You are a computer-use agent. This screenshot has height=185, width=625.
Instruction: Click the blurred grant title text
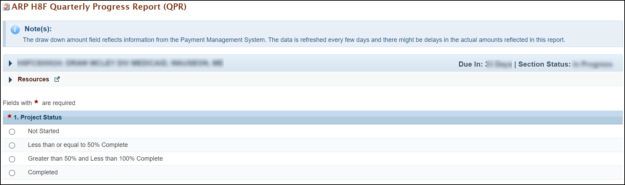point(120,63)
